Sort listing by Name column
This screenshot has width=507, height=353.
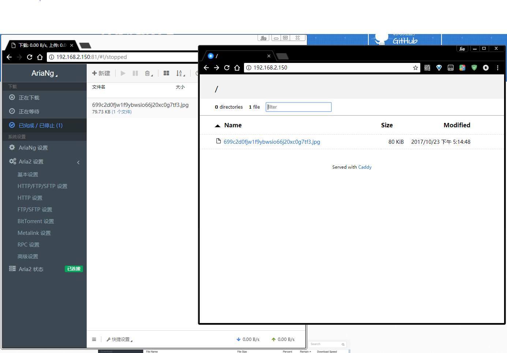(x=233, y=125)
